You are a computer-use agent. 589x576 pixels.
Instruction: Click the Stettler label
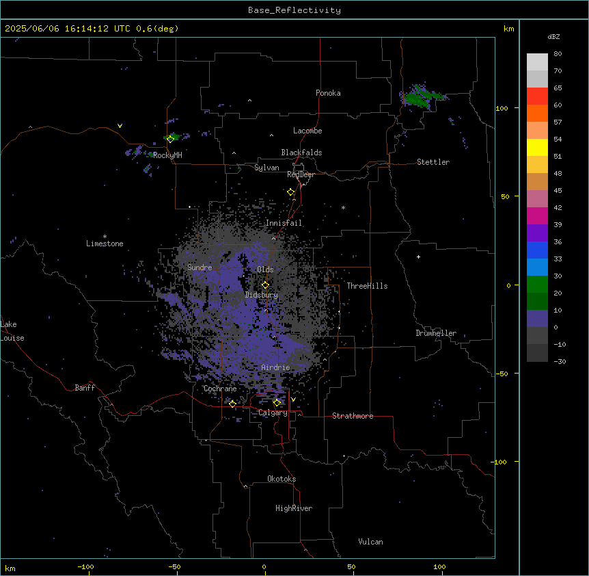[433, 162]
